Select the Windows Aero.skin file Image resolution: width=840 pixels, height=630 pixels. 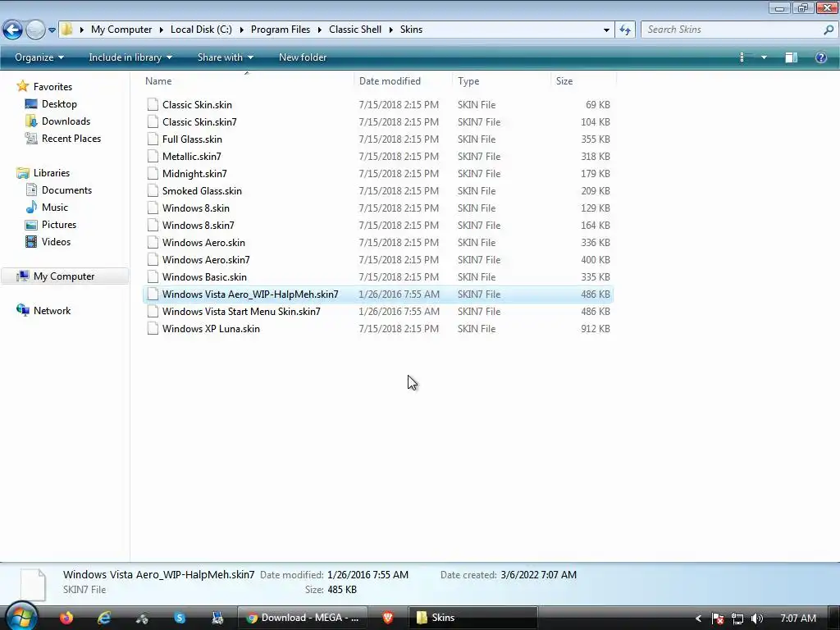tap(377, 242)
